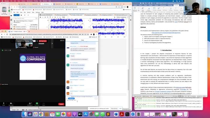The height and width of the screenshot is (118, 210).
Task: Open new tab in back Chrome window
Action: 124,4
